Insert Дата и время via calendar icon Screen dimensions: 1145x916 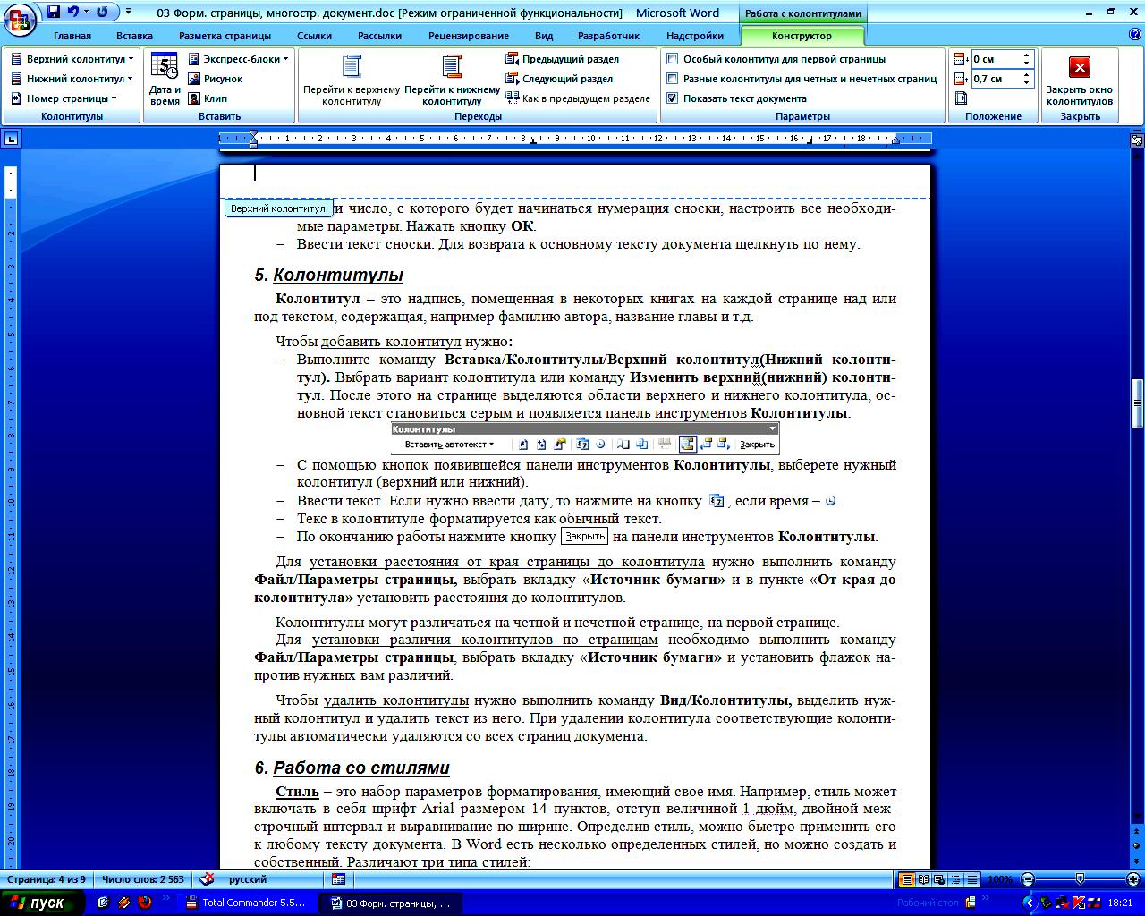[x=165, y=80]
